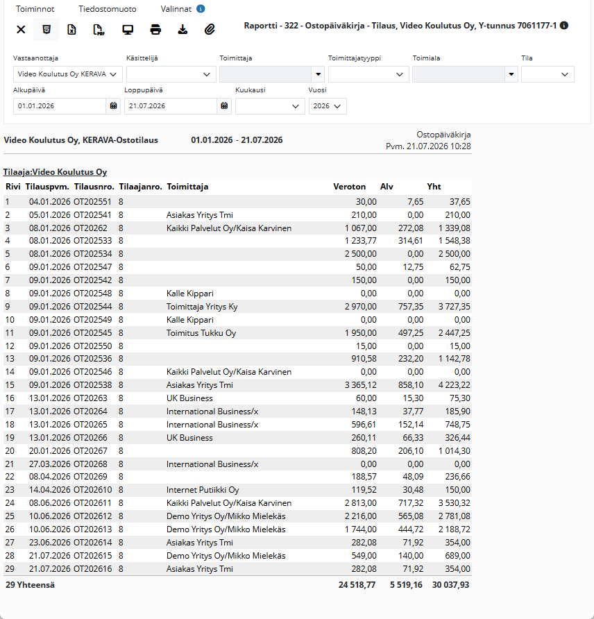Attach the report using the paperclip icon
Viewport: 594px width, 619px height.
tap(210, 30)
